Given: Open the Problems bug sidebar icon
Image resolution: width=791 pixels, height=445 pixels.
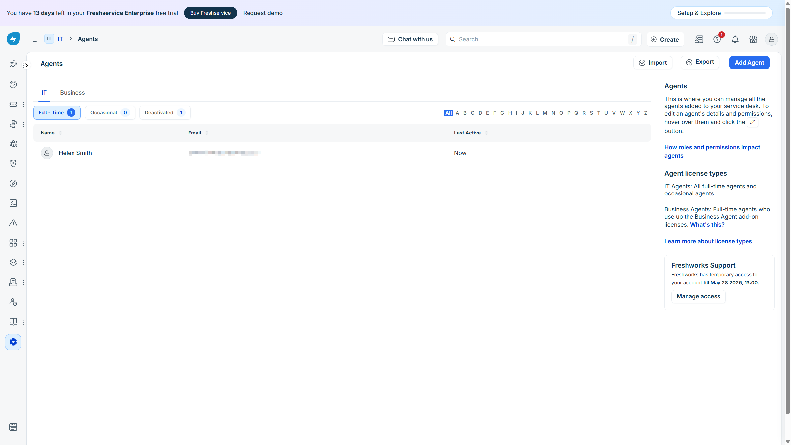Looking at the screenshot, I should point(13,144).
